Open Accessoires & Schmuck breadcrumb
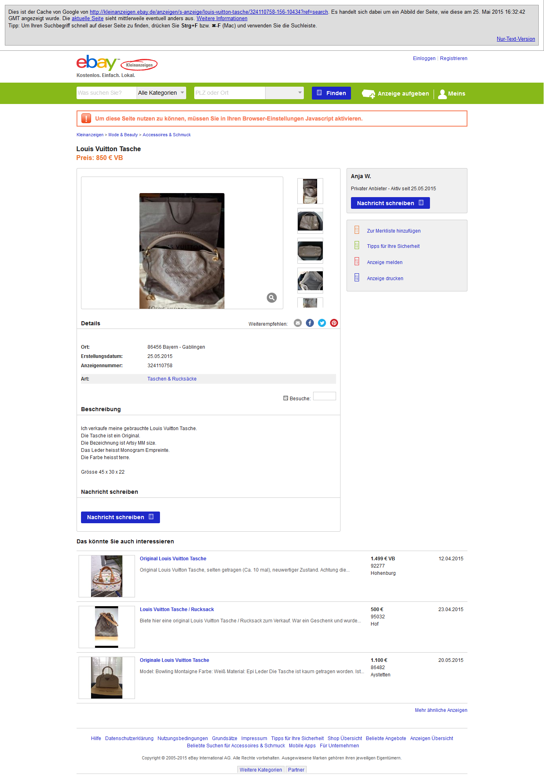 click(167, 135)
